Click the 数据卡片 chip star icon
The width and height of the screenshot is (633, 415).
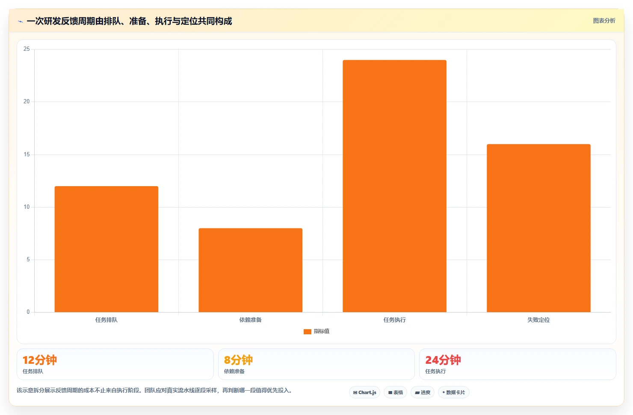coord(444,392)
